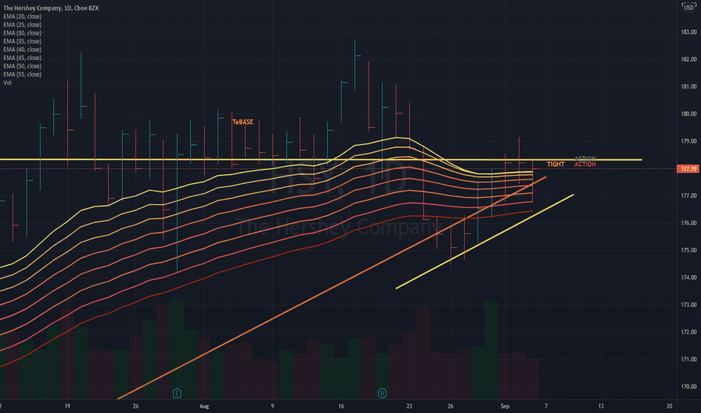Select the EMA (55, close) indicator label
701x413 pixels.
tap(23, 74)
